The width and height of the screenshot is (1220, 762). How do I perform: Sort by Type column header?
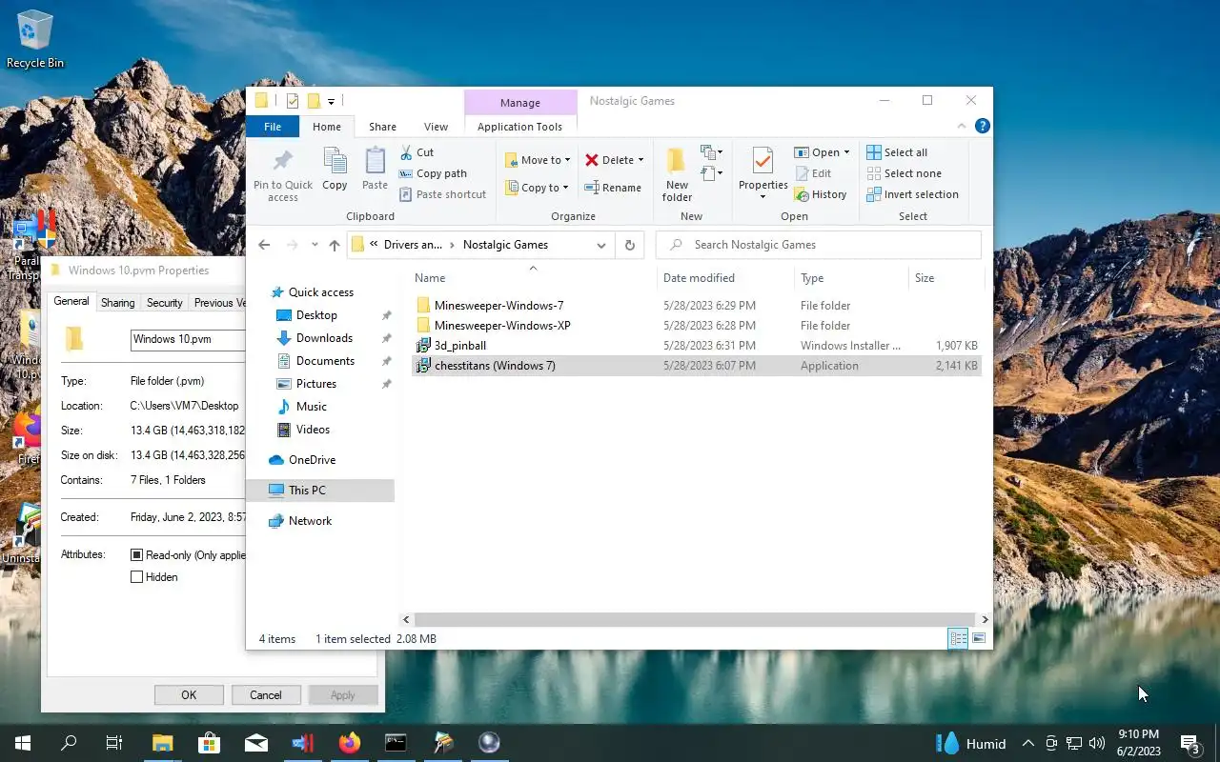point(851,278)
